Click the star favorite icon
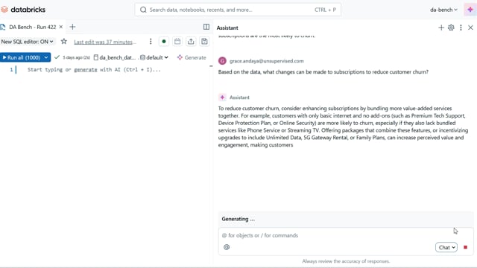The image size is (477, 268). coord(63,42)
